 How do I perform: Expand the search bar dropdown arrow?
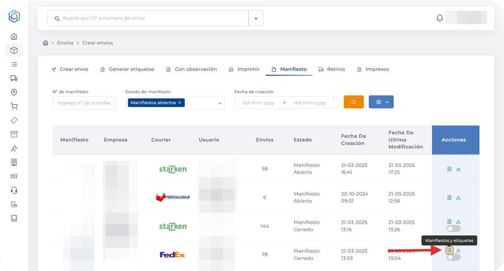pyautogui.click(x=256, y=19)
